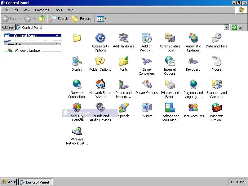The image size is (248, 186).
Task: Click the Search toolbar button
Action: tap(59, 19)
